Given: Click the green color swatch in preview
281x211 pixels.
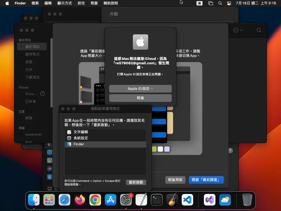Looking at the screenshot, I should 154,149.
